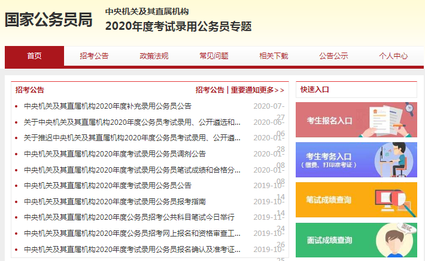Click the 2020-07- date of first announcement
The image size is (425, 261).
269,106
